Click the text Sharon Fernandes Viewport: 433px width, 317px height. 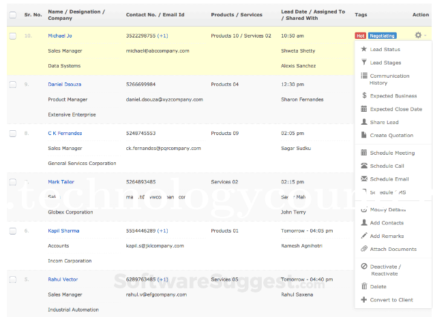pos(302,100)
